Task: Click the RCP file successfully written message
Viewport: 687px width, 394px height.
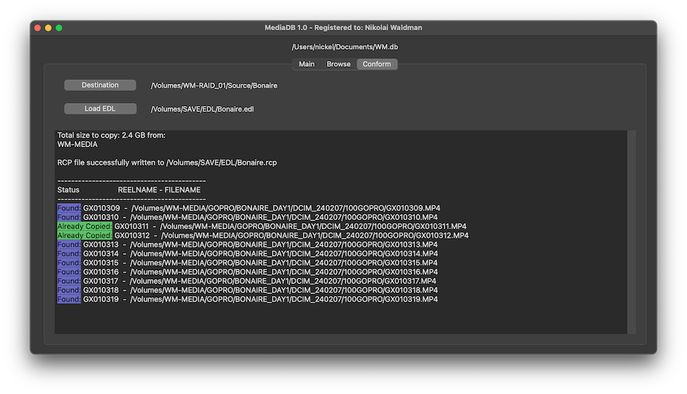Action: (167, 163)
